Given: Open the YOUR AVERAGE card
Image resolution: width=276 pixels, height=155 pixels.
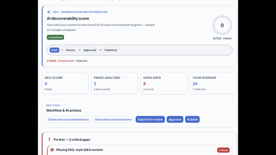Looking at the screenshot, I should 213,83.
